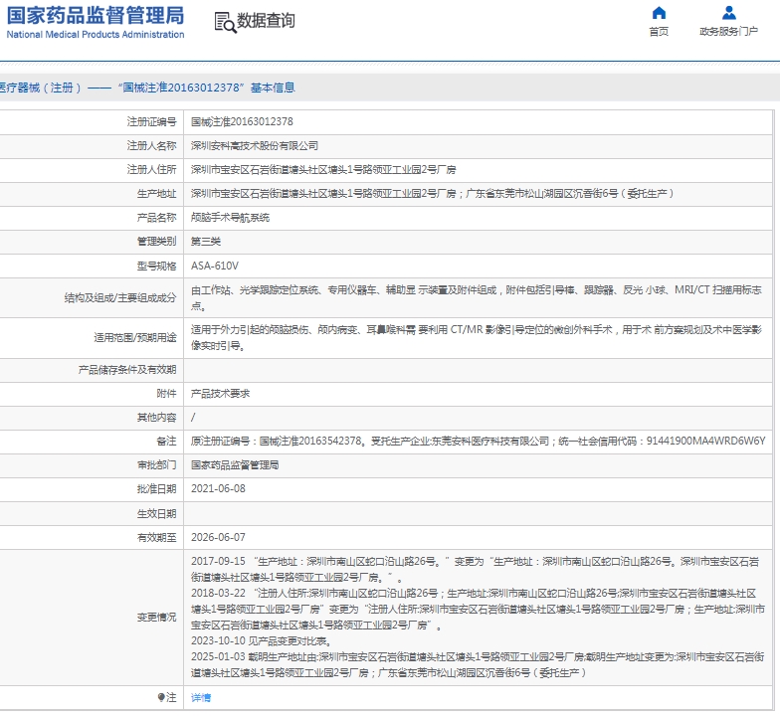
Task: Click the 附件 field label
Action: 167,394
